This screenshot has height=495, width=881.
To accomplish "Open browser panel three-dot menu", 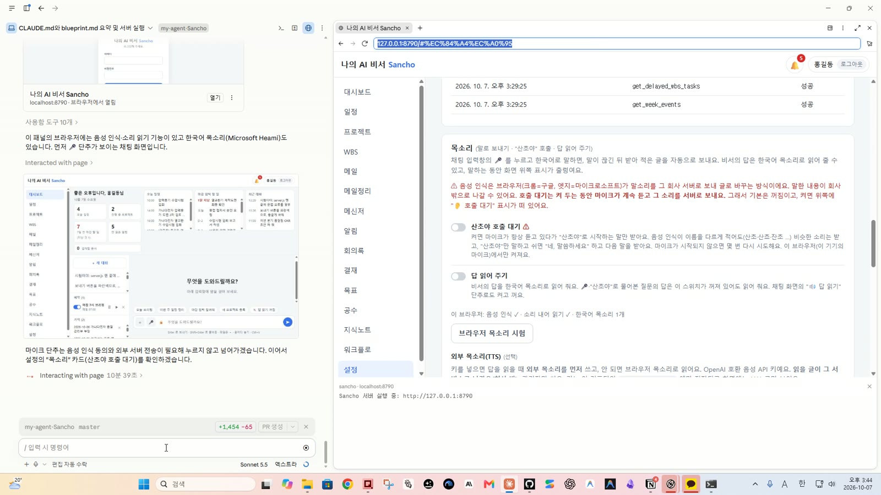I will pos(843,28).
